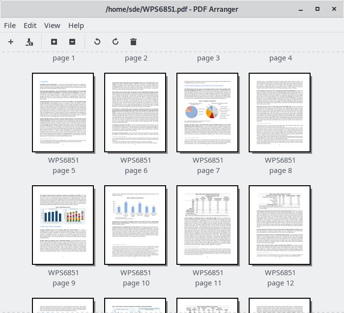344x313 pixels.
Task: Click the Add (plus) import PDF icon
Action: click(x=11, y=42)
